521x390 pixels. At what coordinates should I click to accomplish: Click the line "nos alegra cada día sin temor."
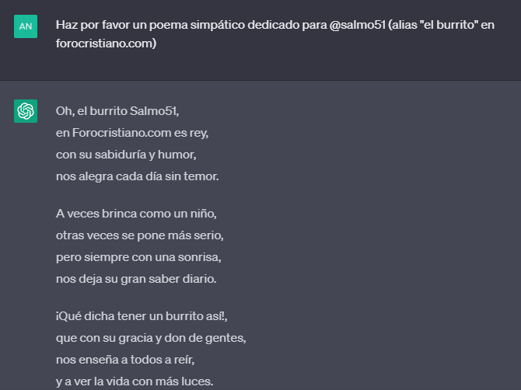click(x=137, y=176)
